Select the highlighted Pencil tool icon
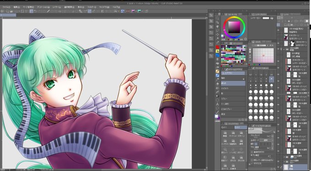311x171 pixels. 217,71
